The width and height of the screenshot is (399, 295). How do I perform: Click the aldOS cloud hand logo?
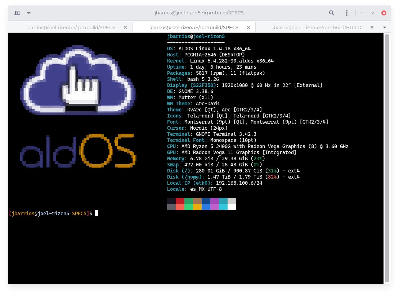tap(78, 80)
